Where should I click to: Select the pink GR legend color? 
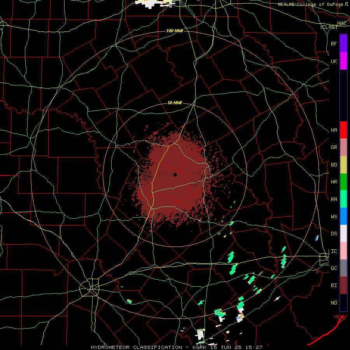tap(343, 147)
